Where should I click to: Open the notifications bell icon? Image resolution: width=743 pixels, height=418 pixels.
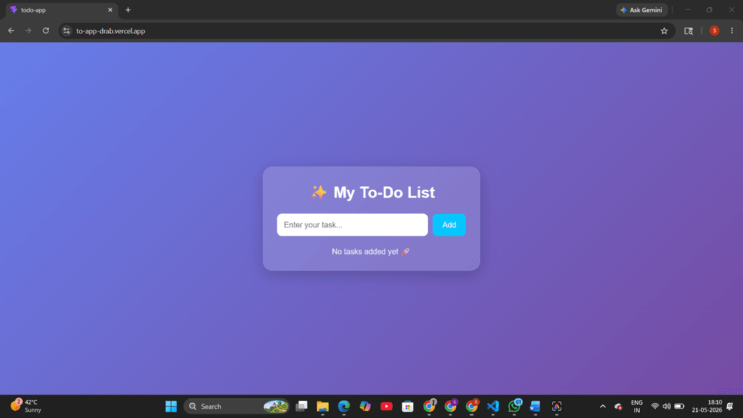click(x=730, y=406)
